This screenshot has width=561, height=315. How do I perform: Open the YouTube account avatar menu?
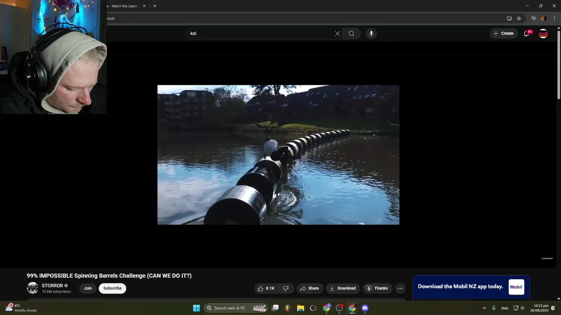tap(543, 33)
